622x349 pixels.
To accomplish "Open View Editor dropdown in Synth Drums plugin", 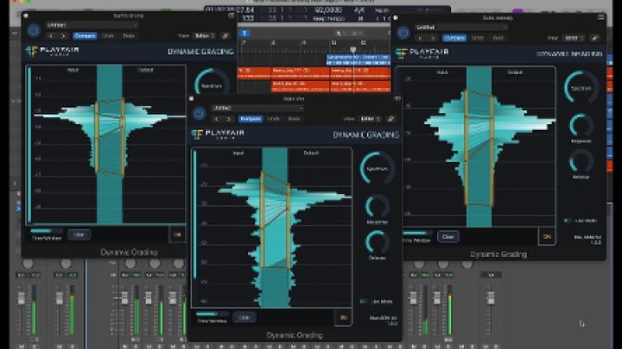I will coord(205,35).
